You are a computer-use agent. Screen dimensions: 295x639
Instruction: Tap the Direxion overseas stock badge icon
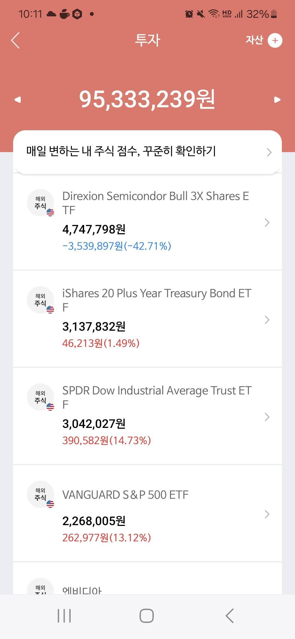40,203
